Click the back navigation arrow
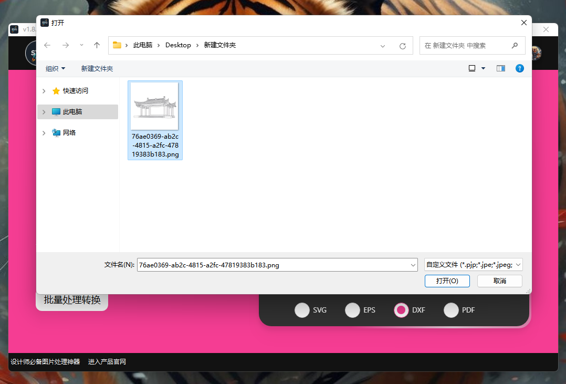The image size is (566, 384). tap(47, 46)
